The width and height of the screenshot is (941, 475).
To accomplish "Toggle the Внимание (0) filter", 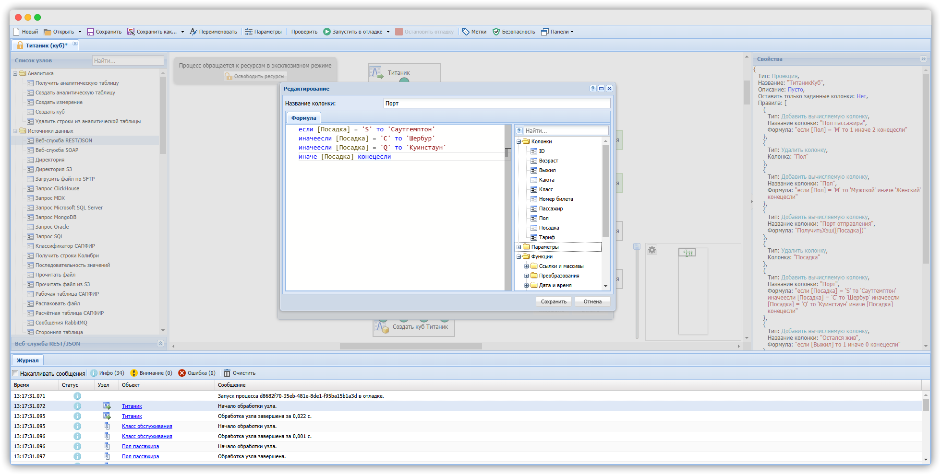I will click(152, 373).
